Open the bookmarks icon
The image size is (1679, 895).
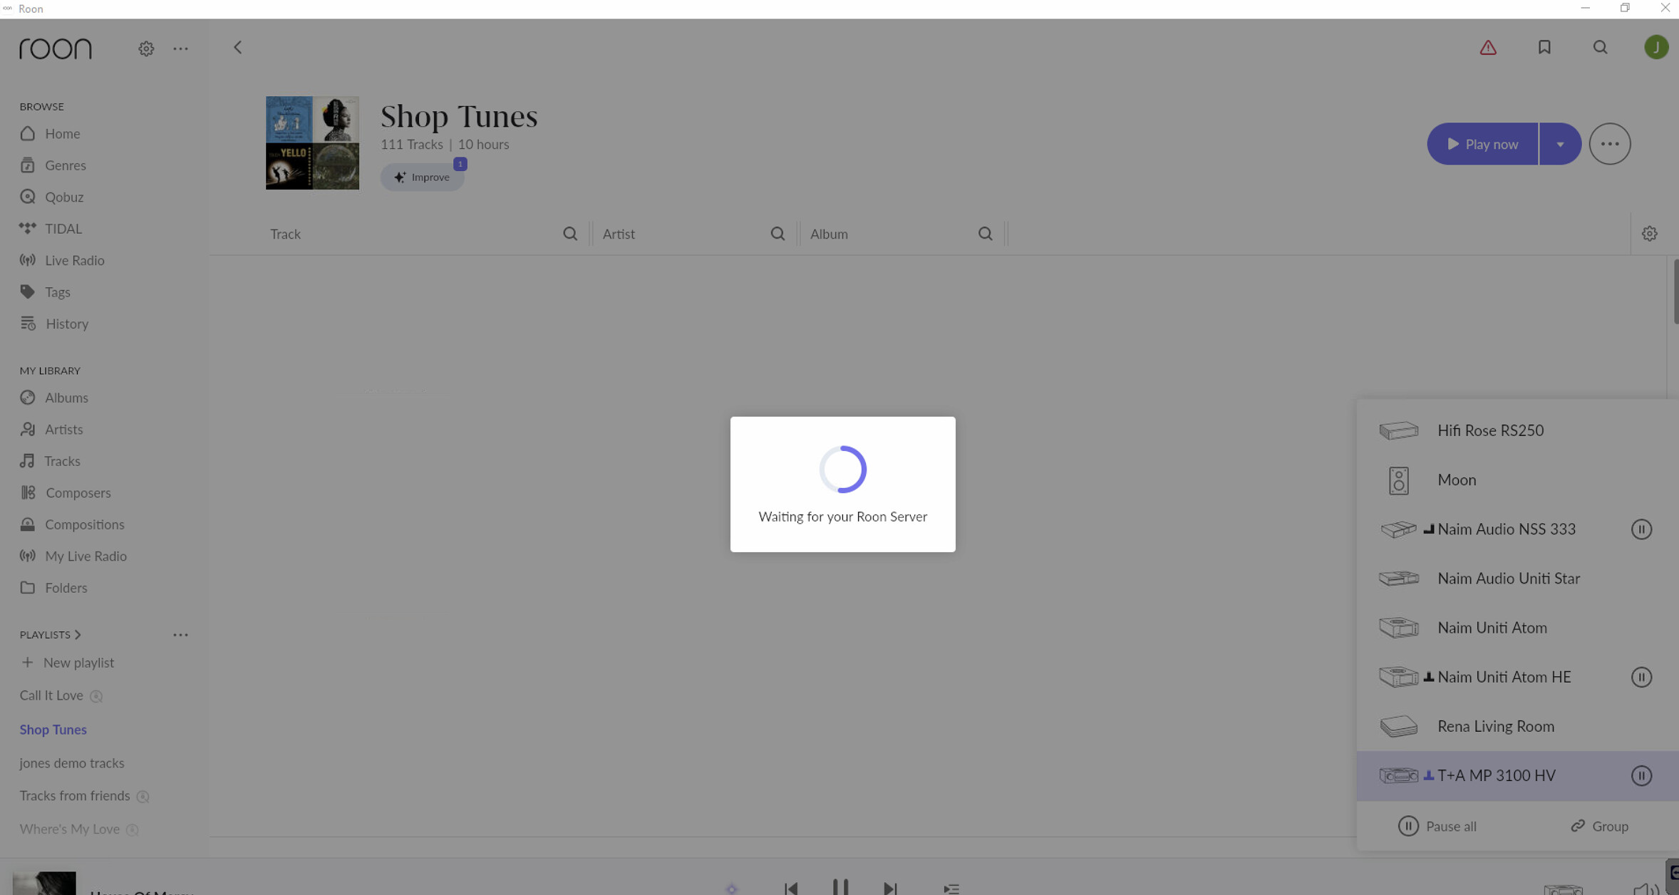point(1544,47)
